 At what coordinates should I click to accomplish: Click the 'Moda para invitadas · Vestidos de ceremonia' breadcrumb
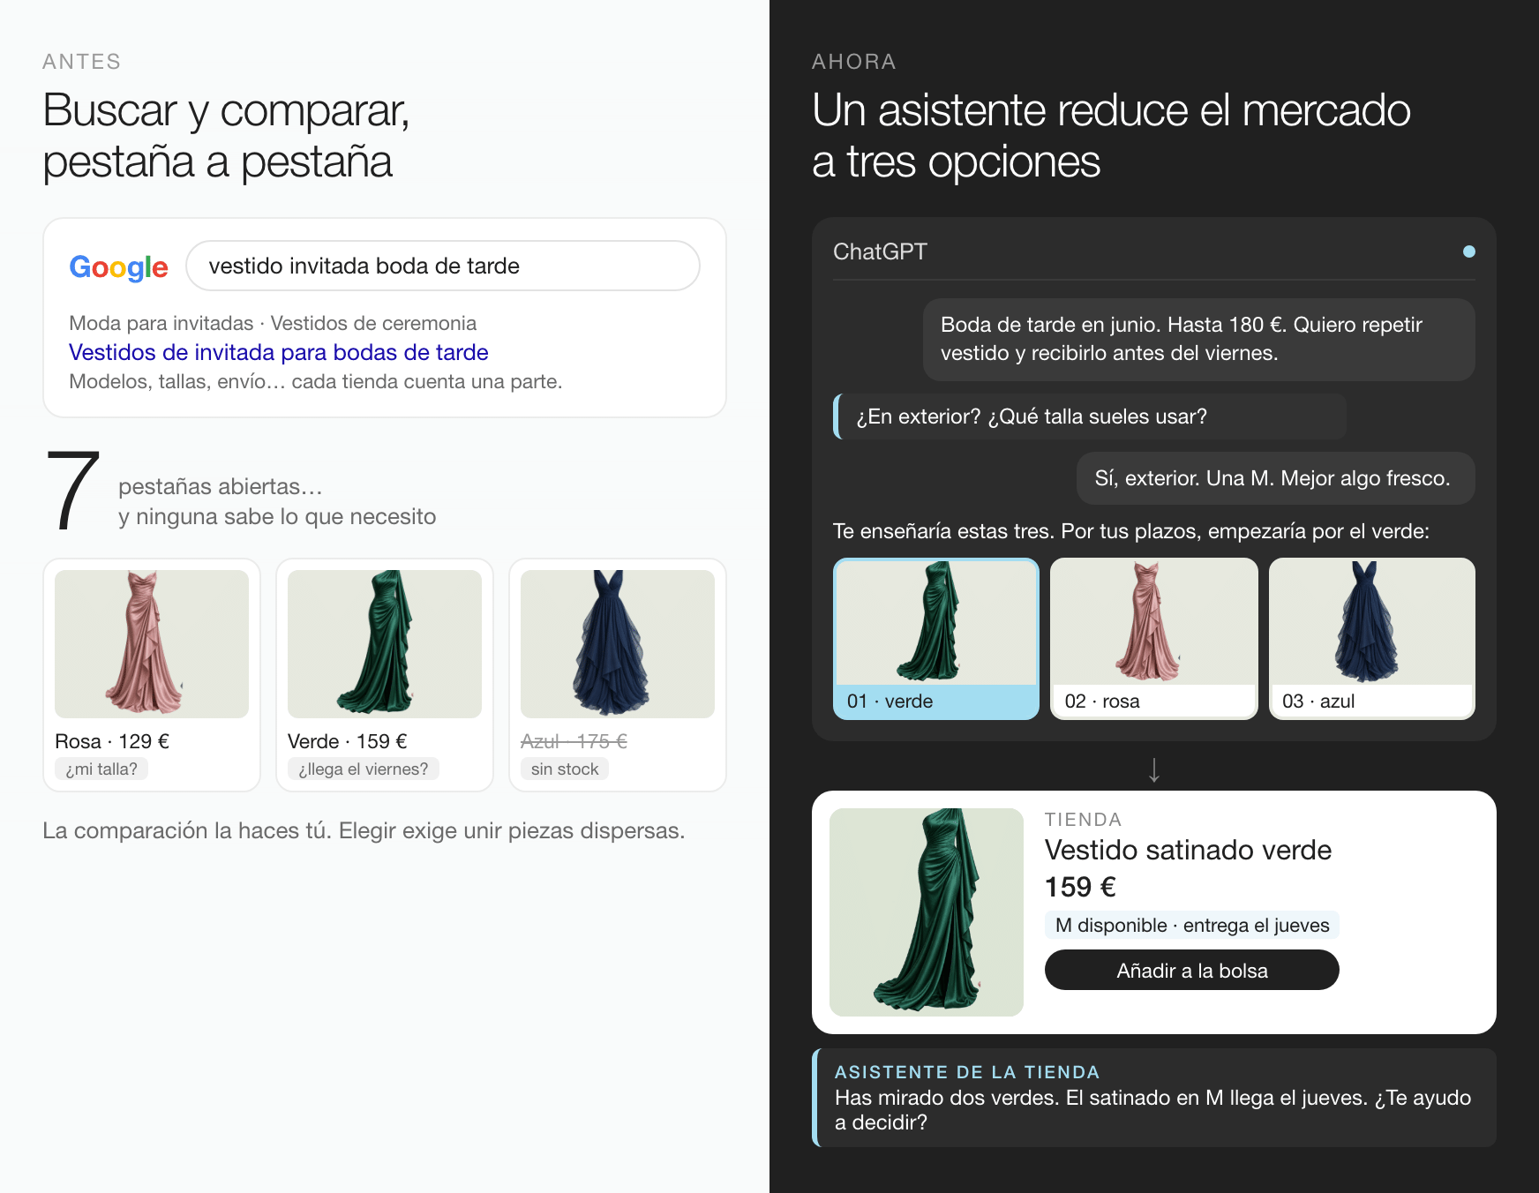(x=273, y=323)
